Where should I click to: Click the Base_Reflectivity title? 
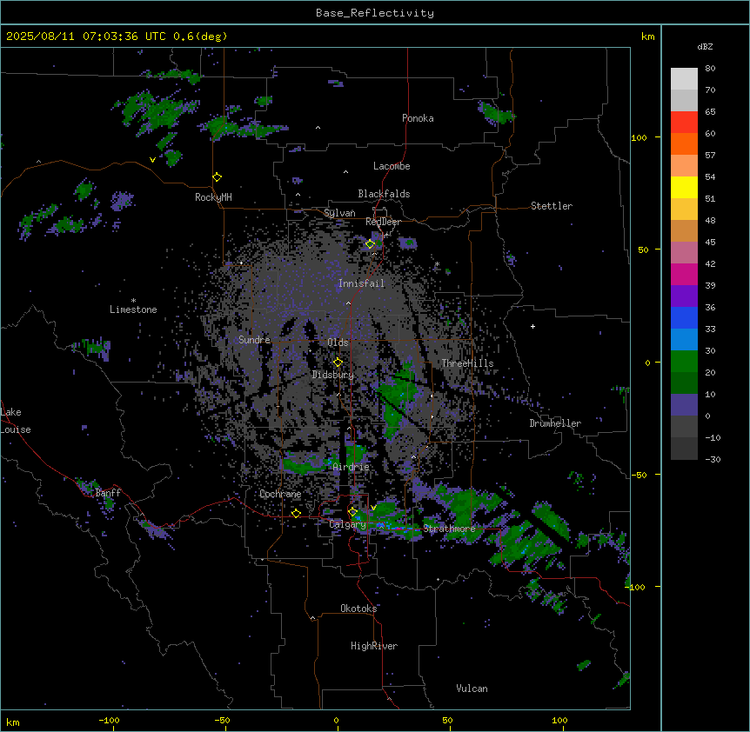click(375, 13)
